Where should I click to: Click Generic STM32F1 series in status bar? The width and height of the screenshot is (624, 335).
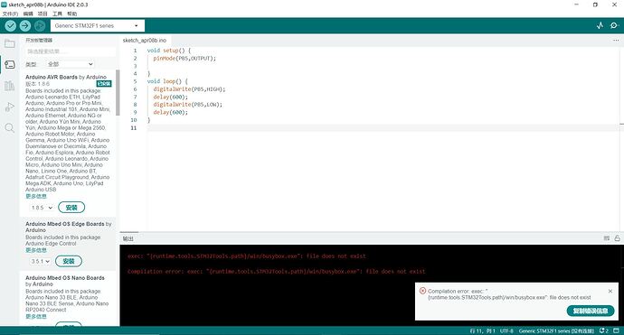[x=556, y=330]
